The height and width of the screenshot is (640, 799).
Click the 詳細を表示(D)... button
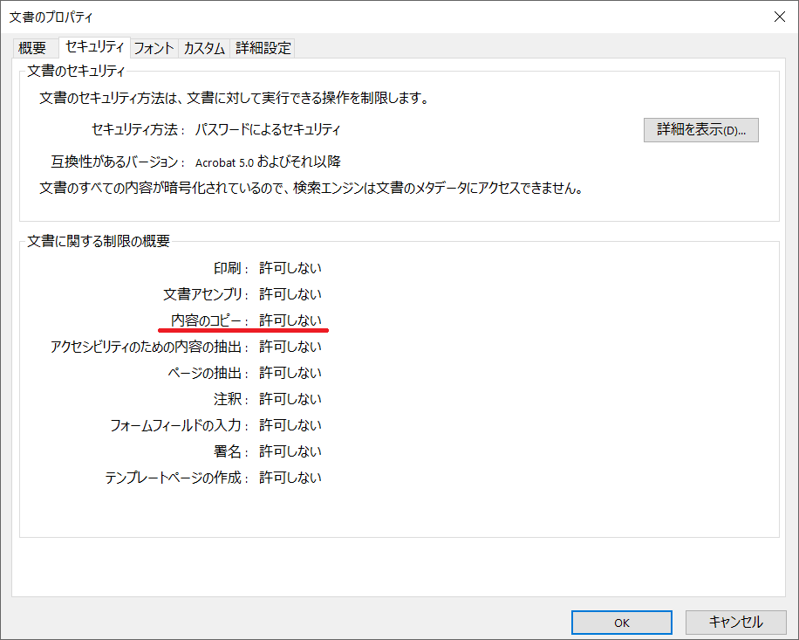(x=700, y=130)
